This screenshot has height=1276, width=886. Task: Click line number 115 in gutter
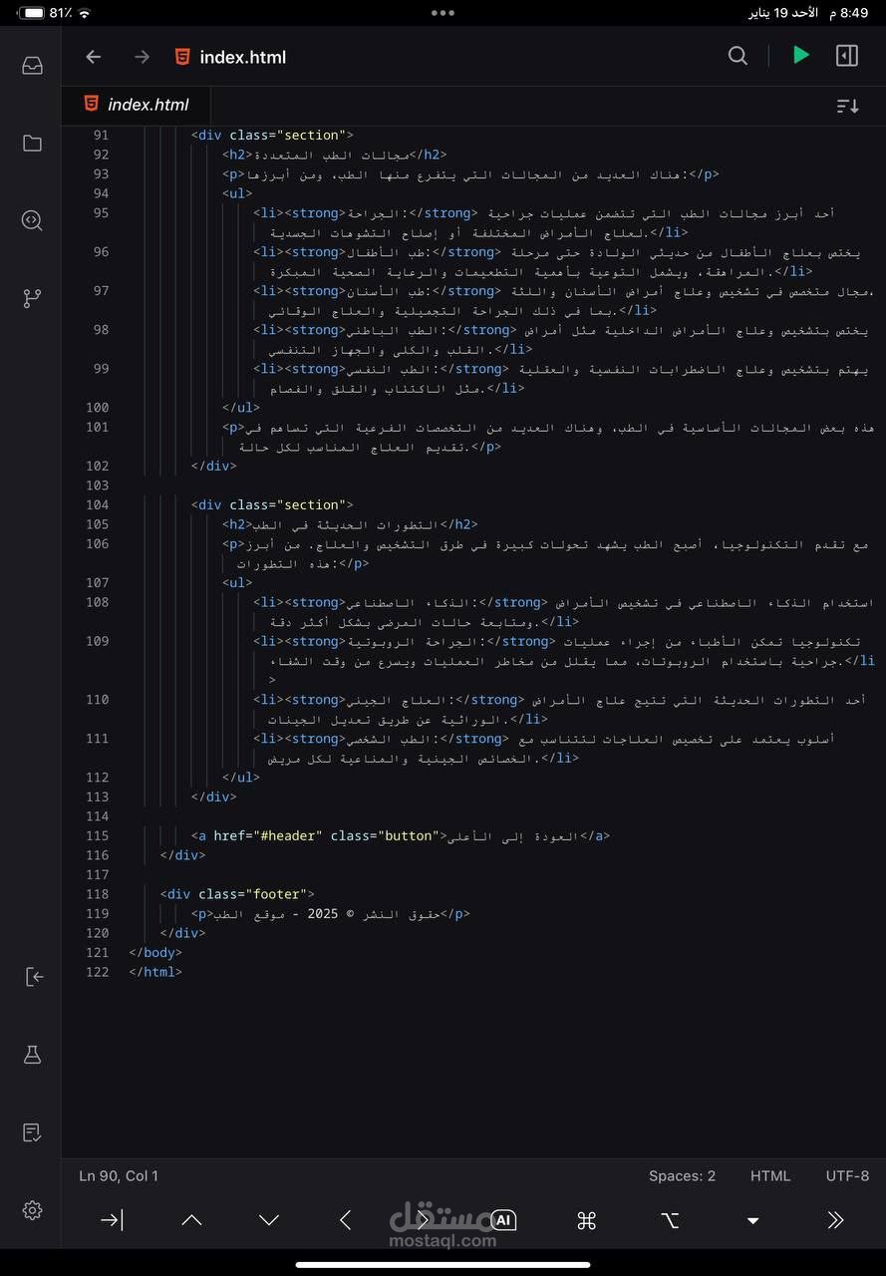(x=97, y=835)
